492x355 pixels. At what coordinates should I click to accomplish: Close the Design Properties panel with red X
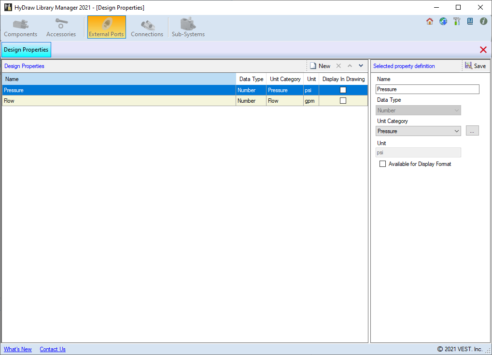(483, 50)
